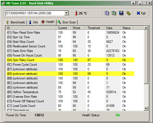Click data value 42278163
The image size is (153, 123).
tap(113, 51)
